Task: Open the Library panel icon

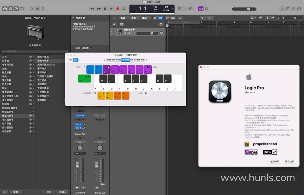Action: coord(5,9)
